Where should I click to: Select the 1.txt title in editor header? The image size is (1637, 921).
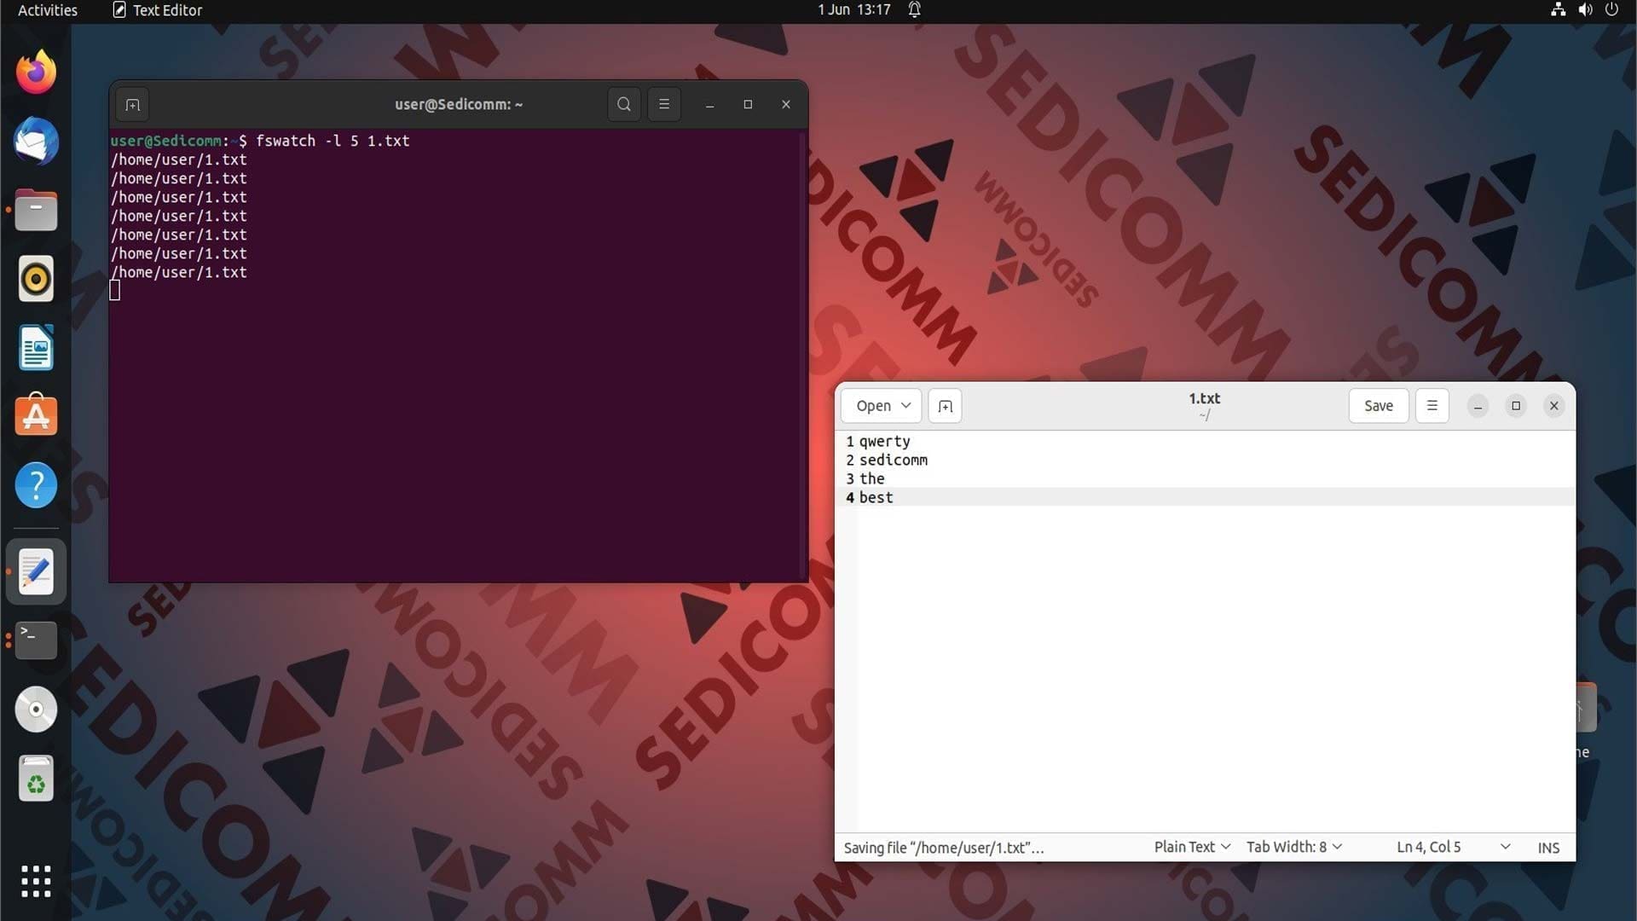coord(1204,398)
